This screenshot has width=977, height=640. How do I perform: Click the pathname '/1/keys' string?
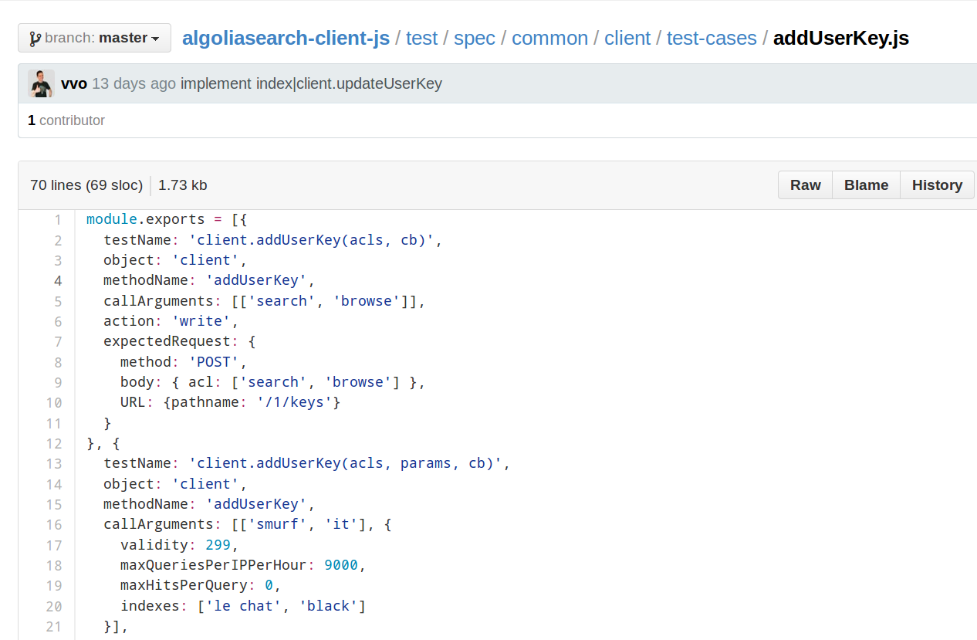295,402
